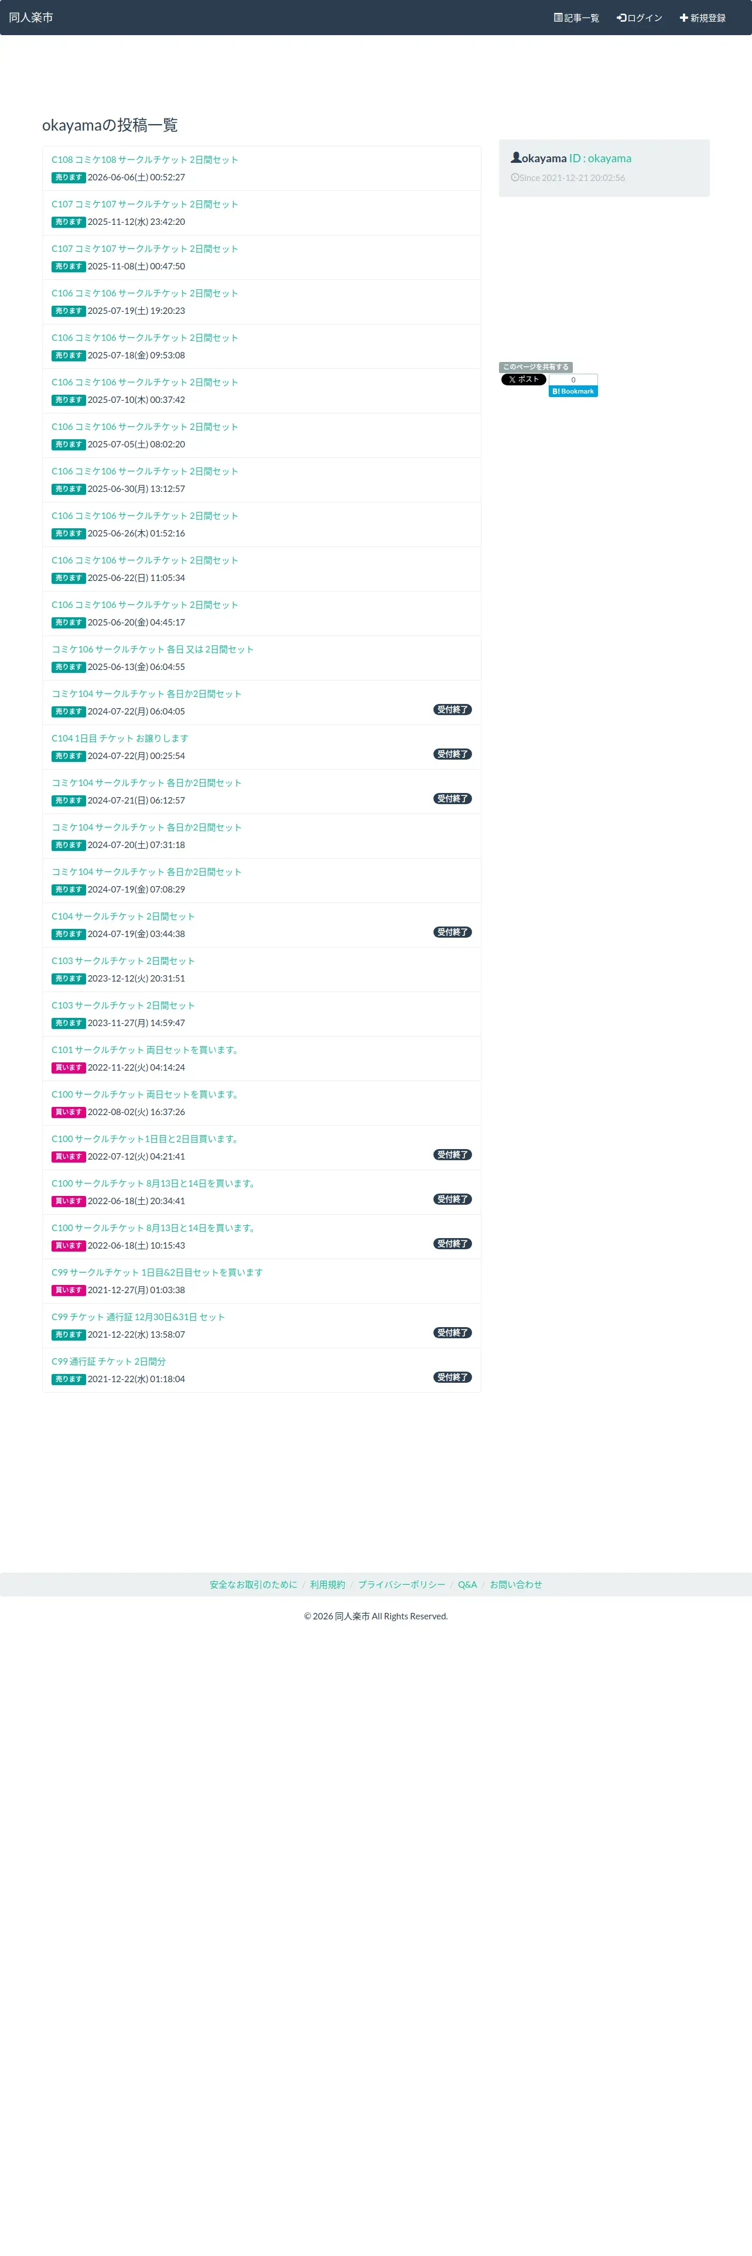The width and height of the screenshot is (752, 2256).
Task: Open the C104 1日目 チケット お譲りします post
Action: click(120, 739)
